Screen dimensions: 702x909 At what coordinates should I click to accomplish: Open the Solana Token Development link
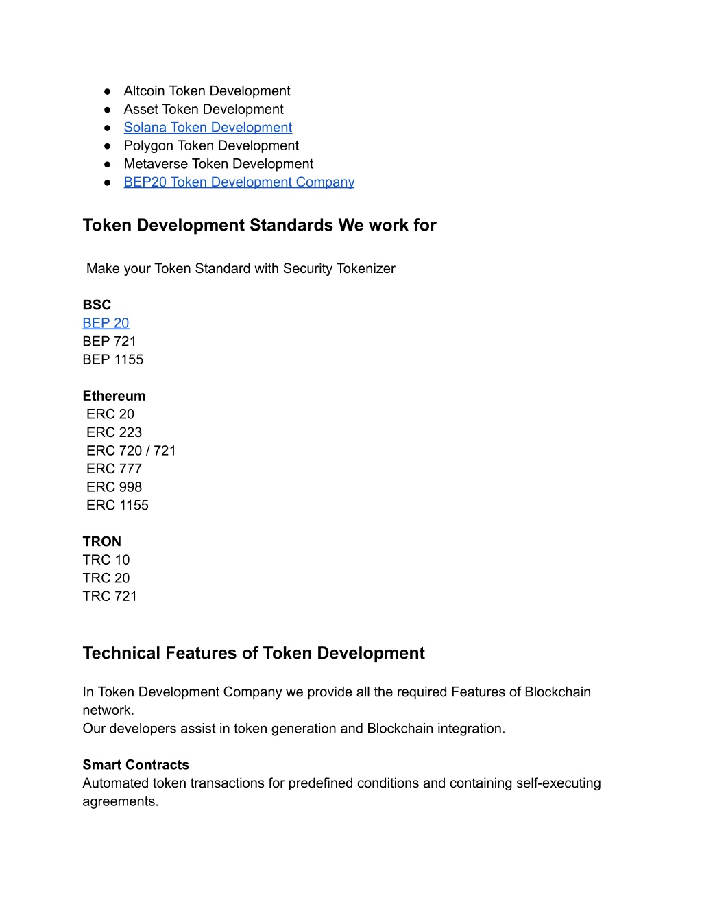pos(208,128)
